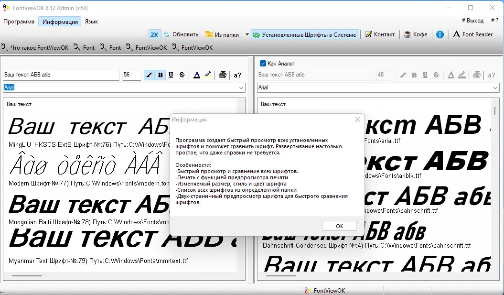Click the font size field showing 56

[131, 75]
